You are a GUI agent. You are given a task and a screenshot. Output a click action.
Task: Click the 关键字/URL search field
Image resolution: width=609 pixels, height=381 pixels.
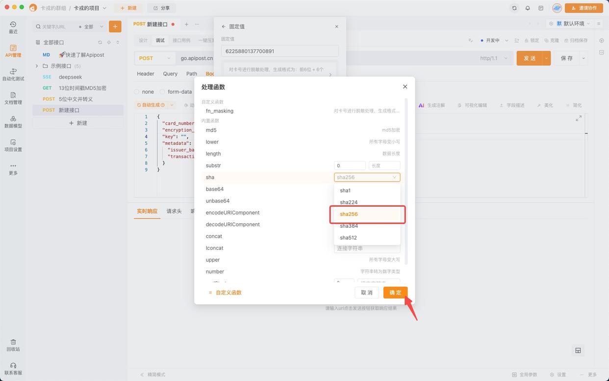[54, 27]
